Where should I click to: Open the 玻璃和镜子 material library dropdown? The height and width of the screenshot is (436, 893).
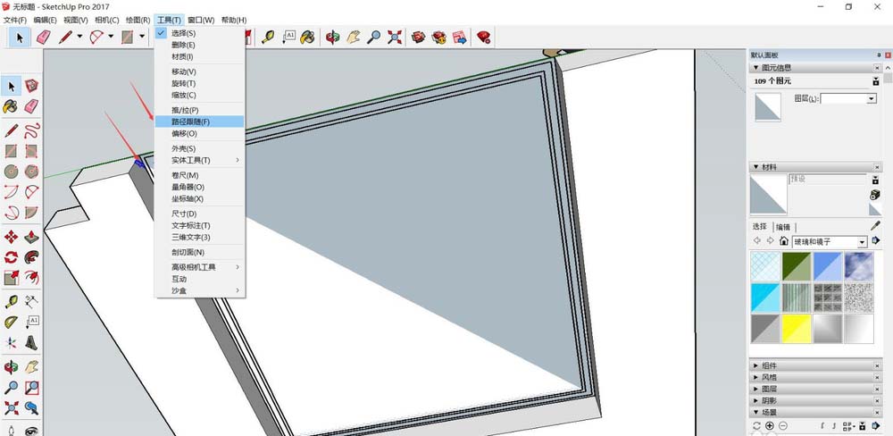point(862,241)
